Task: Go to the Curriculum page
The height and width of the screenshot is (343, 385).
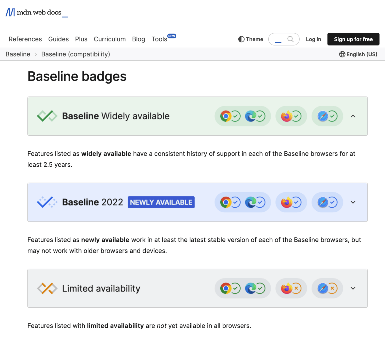Action: 110,39
